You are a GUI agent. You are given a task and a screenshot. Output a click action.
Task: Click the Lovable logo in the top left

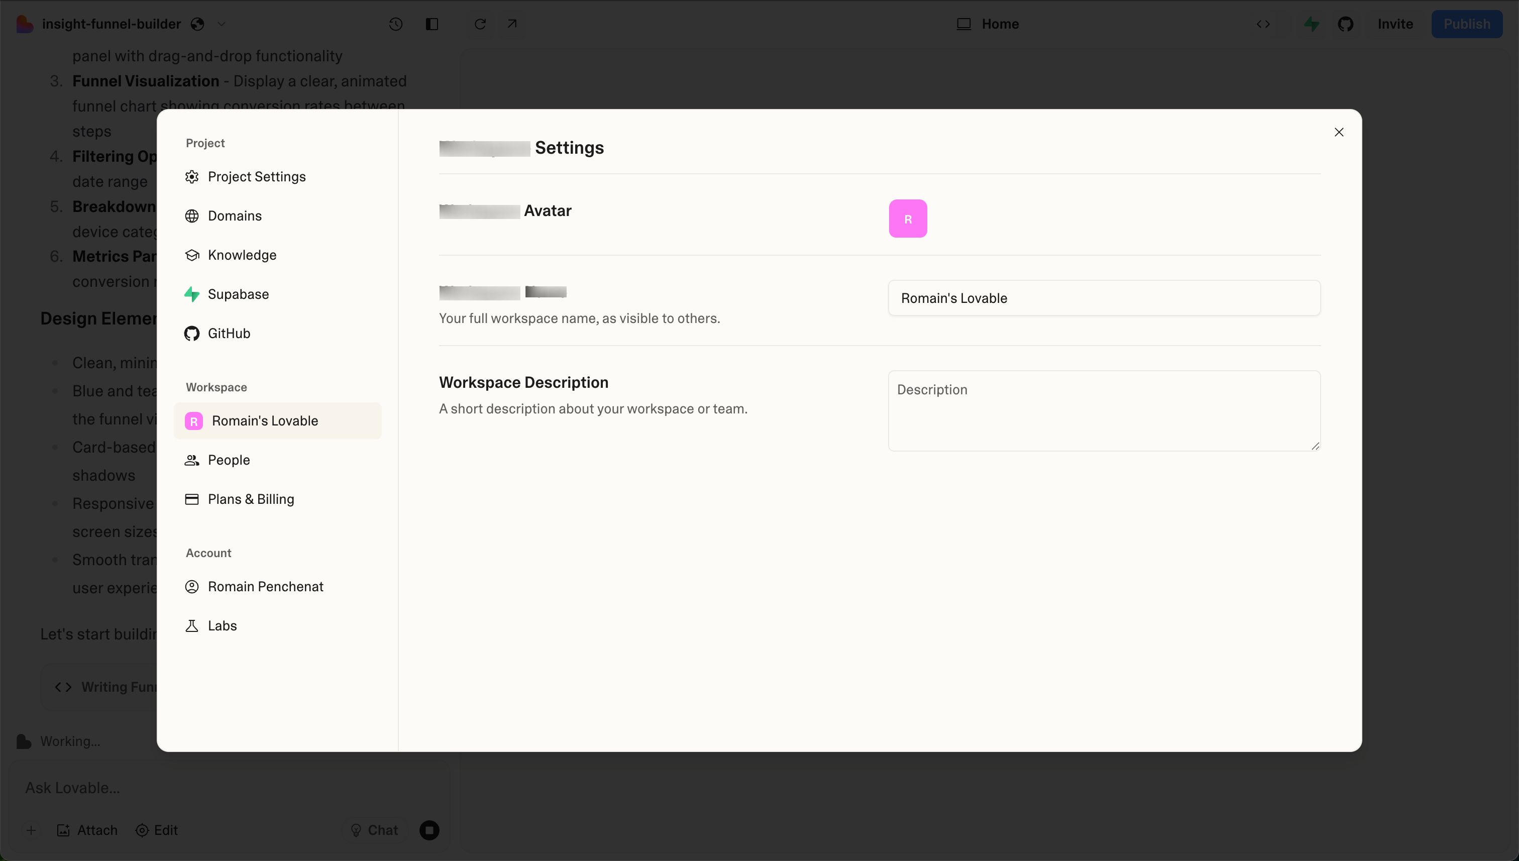click(24, 24)
